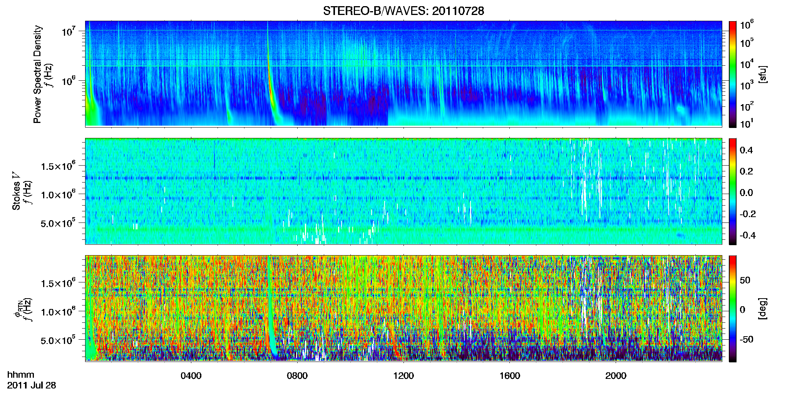The width and height of the screenshot is (807, 415).
Task: Click the 10^6 frequency tick on the top panel's y-axis
Action: point(69,81)
